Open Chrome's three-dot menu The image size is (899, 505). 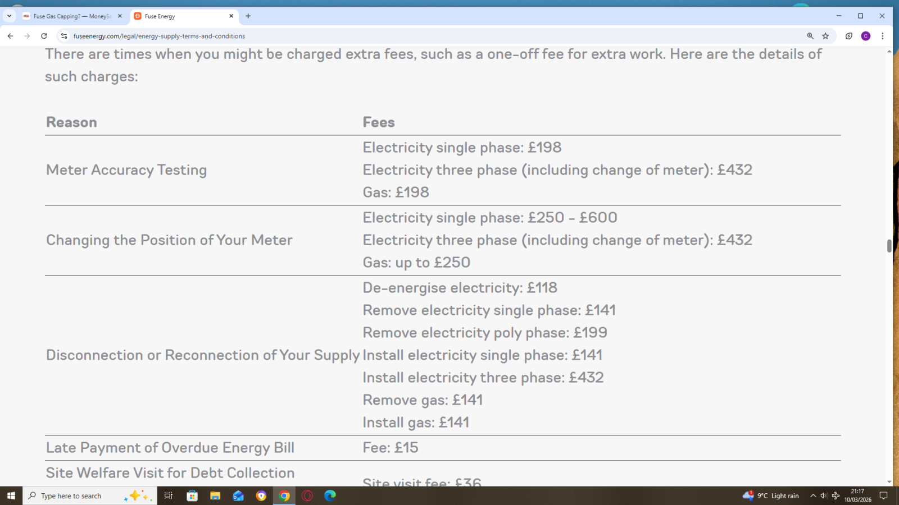[x=883, y=36]
